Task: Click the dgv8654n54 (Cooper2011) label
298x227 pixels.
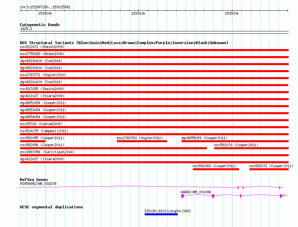Action: pos(43,117)
